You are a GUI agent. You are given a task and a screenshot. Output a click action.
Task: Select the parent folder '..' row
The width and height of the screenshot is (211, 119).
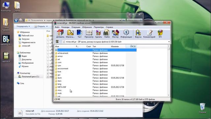[96, 50]
